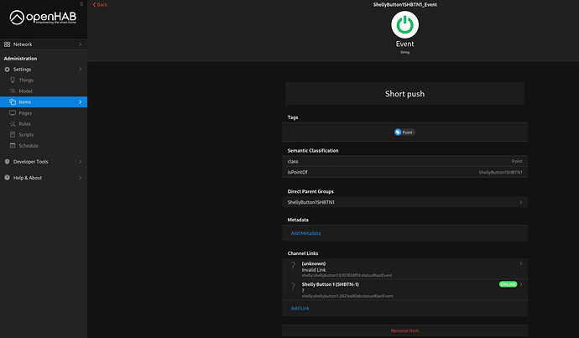Open Help & About in the sidebar

pyautogui.click(x=44, y=178)
